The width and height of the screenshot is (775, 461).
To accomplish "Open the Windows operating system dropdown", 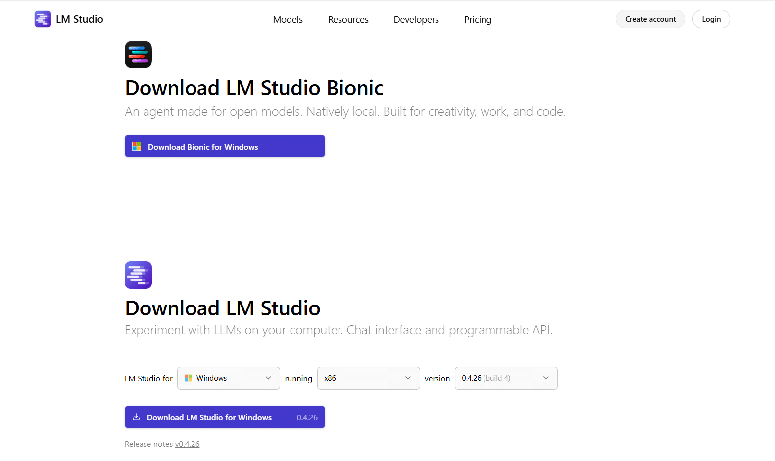I will 229,378.
